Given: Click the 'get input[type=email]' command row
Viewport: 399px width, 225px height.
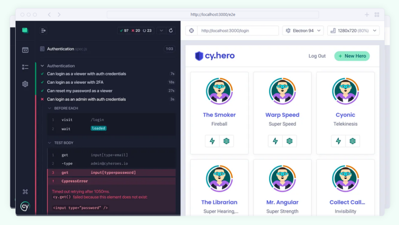Looking at the screenshot, I should coord(111,155).
